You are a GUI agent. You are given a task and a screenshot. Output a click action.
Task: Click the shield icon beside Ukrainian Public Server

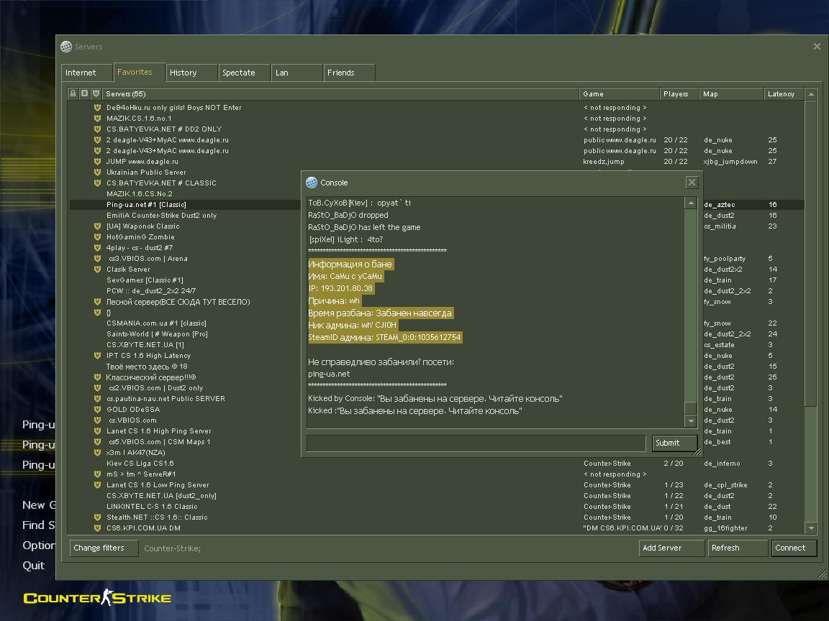(97, 172)
